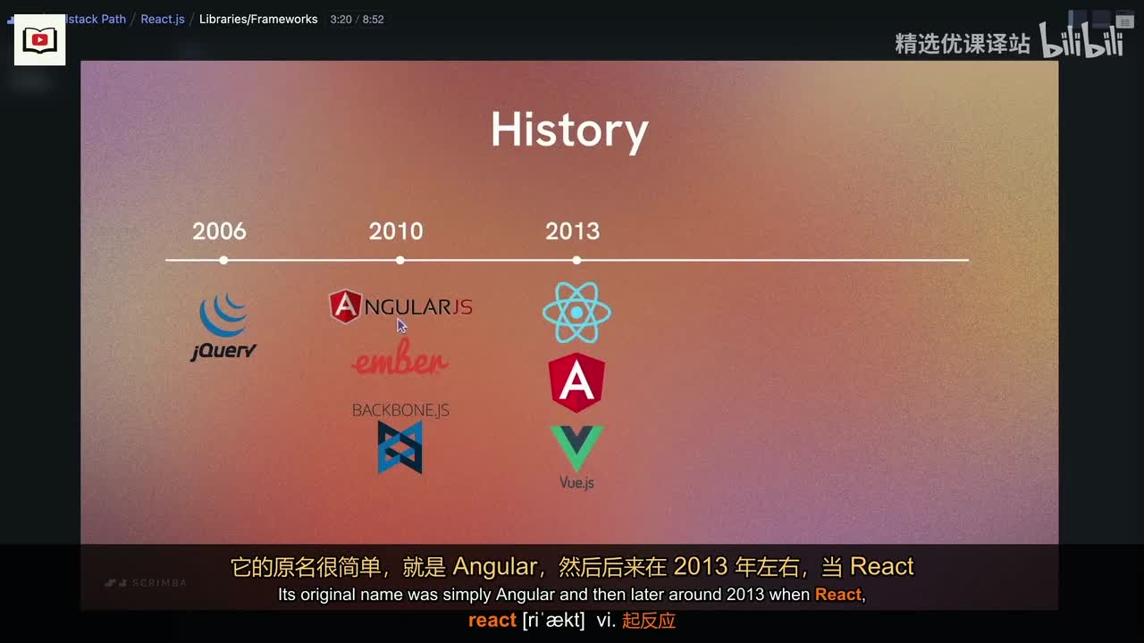
Task: Click the 2013 year label
Action: pyautogui.click(x=573, y=231)
